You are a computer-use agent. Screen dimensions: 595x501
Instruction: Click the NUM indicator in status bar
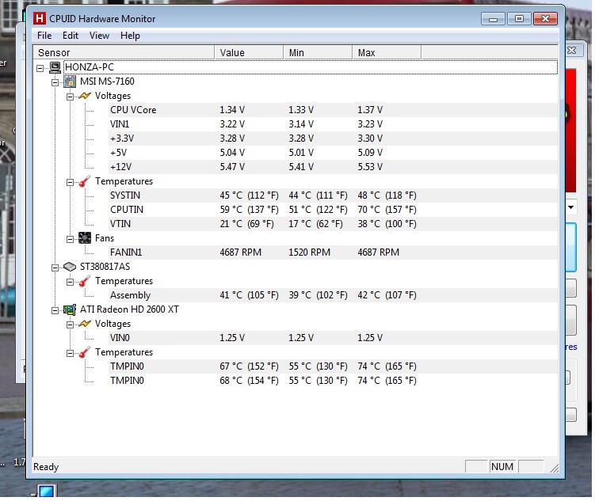pos(502,467)
